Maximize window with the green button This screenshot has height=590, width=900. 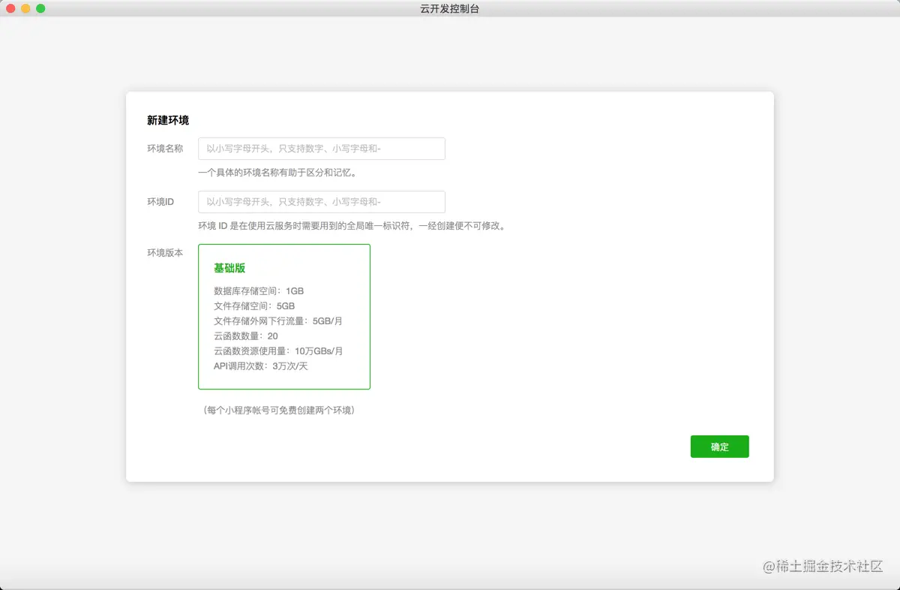(x=40, y=8)
